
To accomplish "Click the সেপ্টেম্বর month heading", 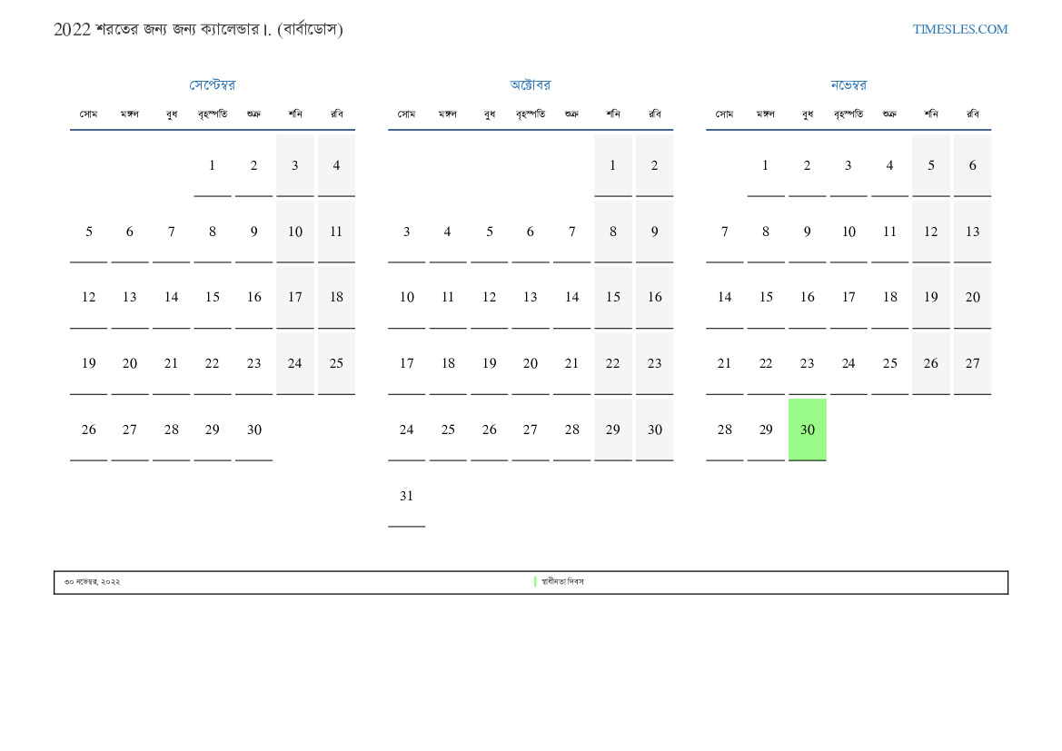I will 212,85.
